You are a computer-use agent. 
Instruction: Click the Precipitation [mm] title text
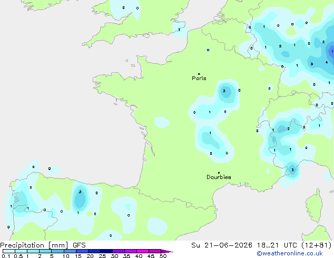pos(34,245)
